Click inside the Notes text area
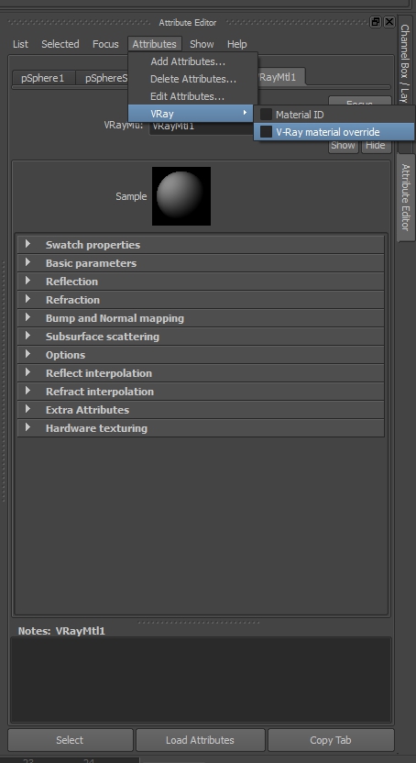The height and width of the screenshot is (763, 416). click(x=201, y=680)
